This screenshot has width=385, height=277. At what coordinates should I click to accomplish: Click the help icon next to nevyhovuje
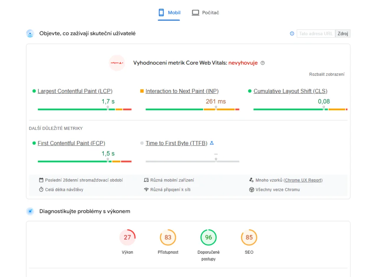(x=262, y=63)
